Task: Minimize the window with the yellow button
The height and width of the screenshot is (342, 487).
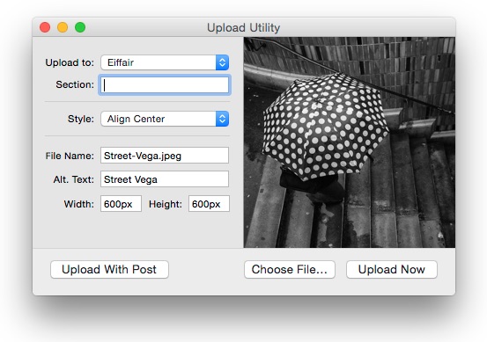Action: tap(63, 27)
